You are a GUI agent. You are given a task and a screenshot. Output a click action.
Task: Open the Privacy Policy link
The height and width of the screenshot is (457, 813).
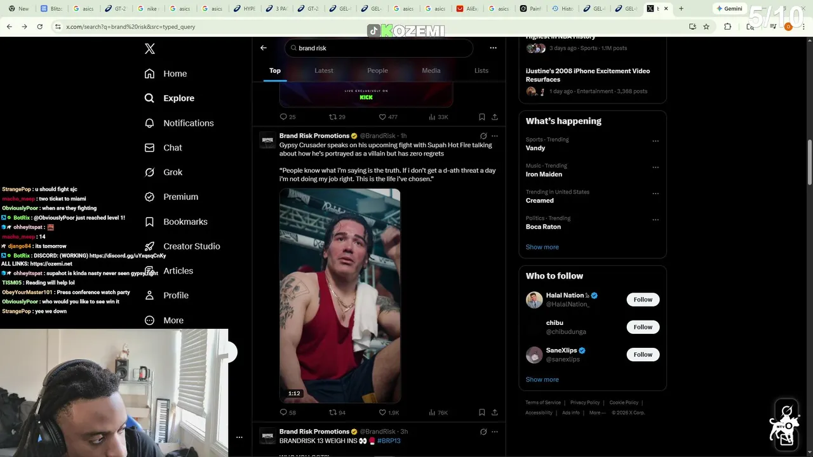coord(585,402)
